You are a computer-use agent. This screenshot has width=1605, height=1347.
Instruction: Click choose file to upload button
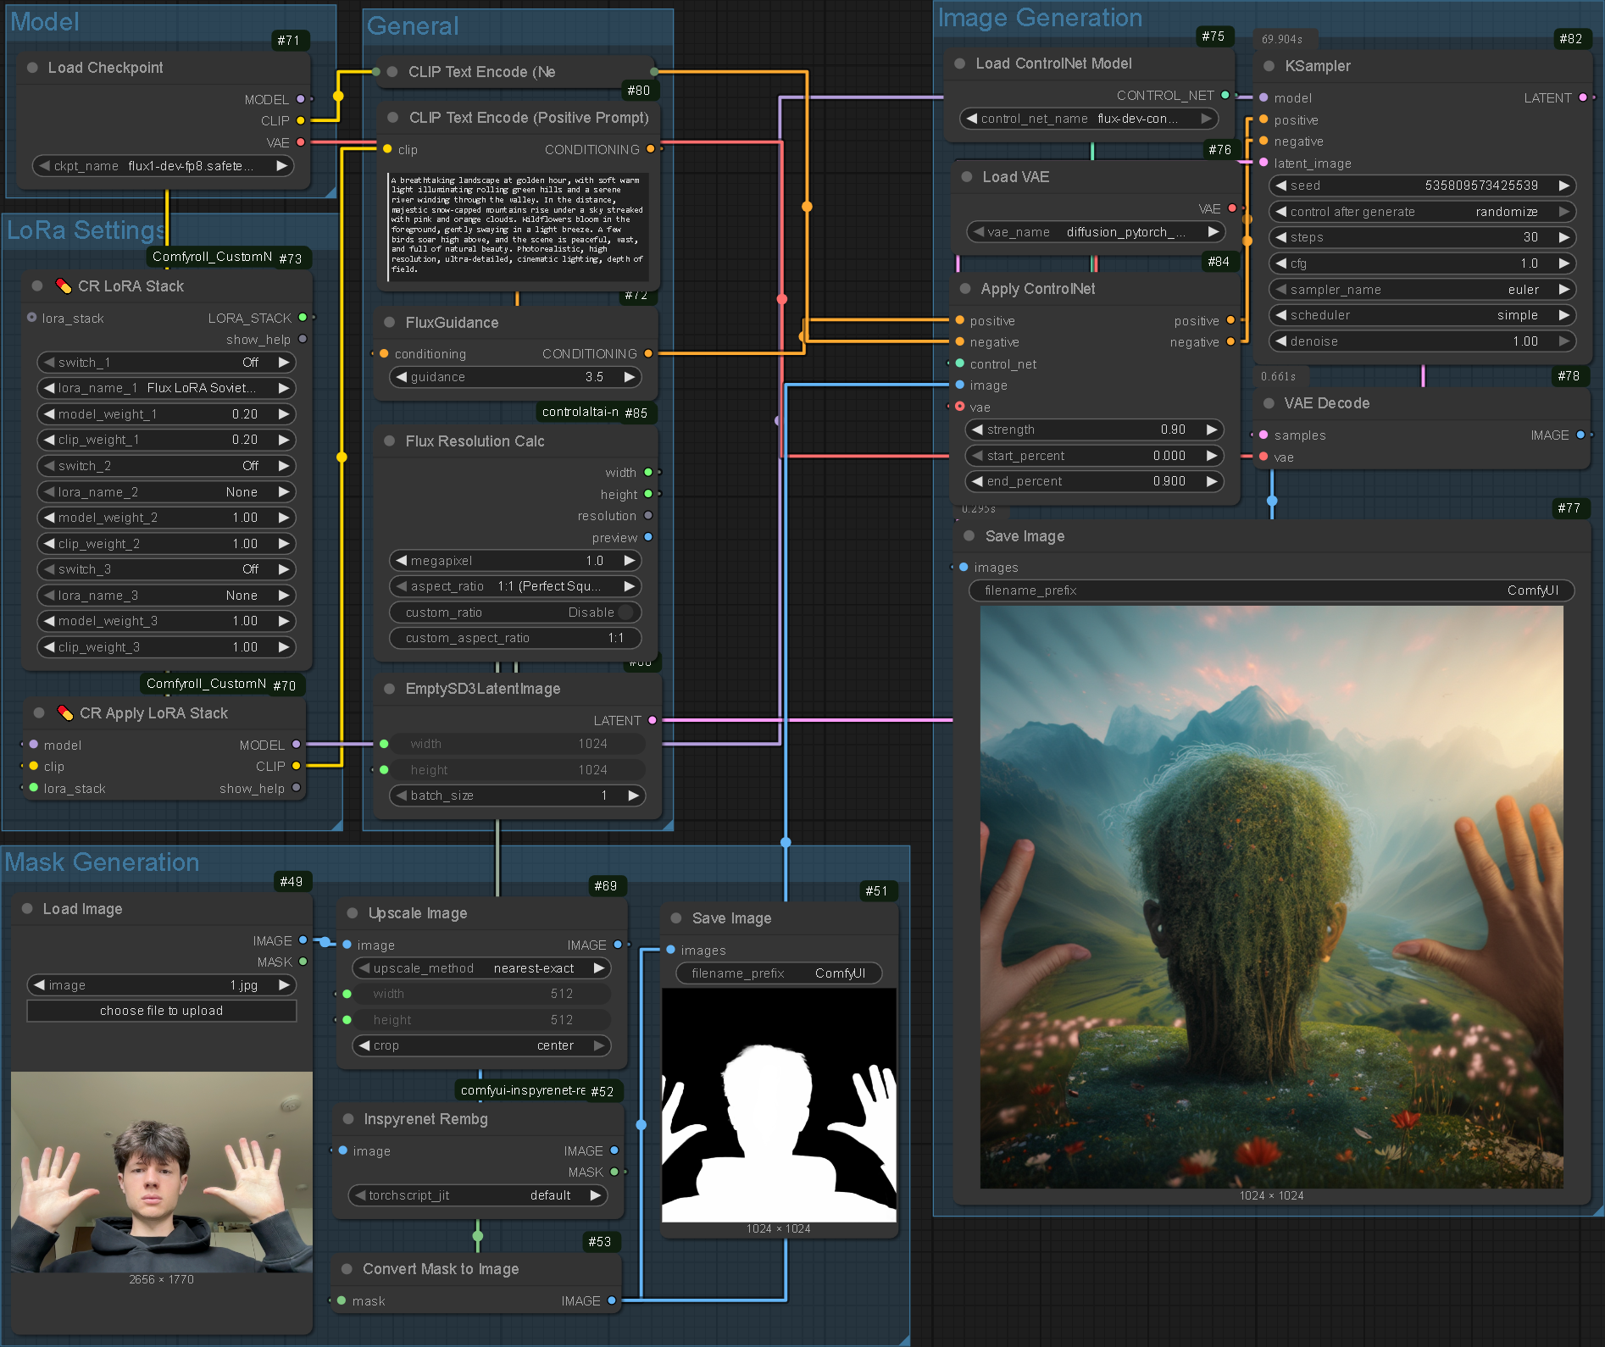tap(162, 1011)
